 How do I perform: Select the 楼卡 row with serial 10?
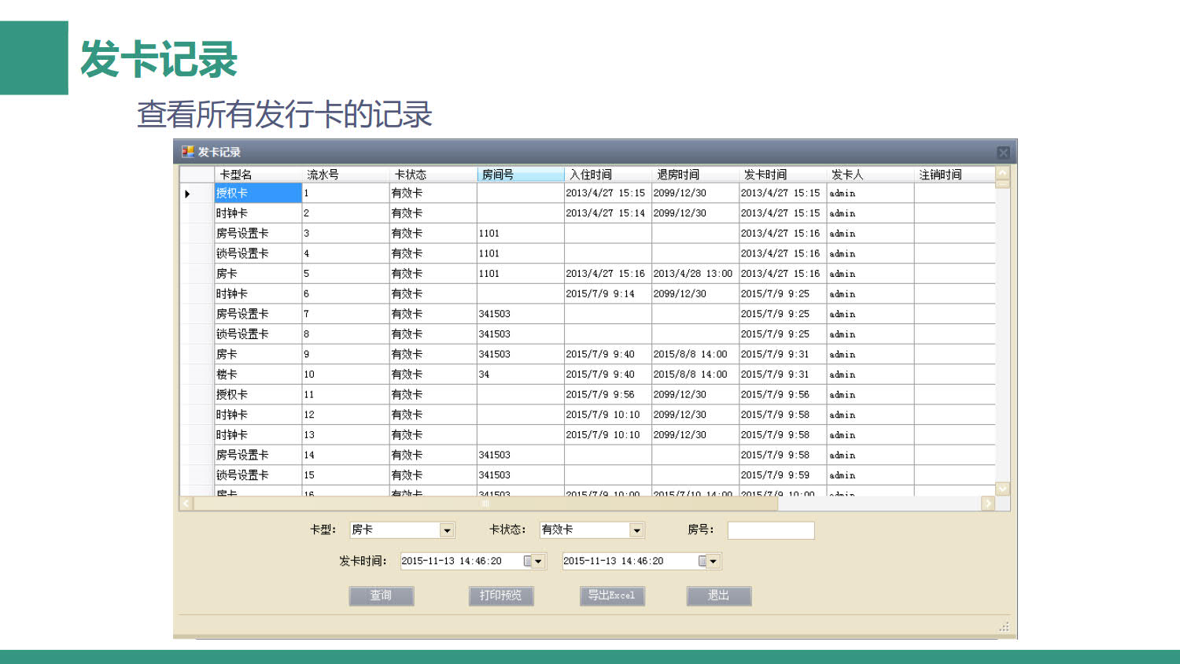[257, 374]
